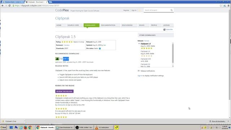Click the Register link
This screenshot has height=130, width=231.
126,10
